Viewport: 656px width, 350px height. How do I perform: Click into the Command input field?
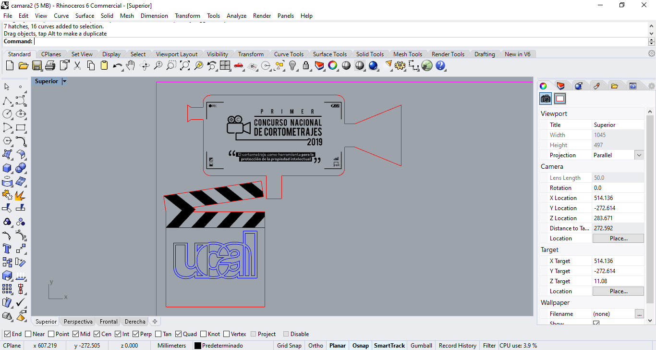point(340,41)
